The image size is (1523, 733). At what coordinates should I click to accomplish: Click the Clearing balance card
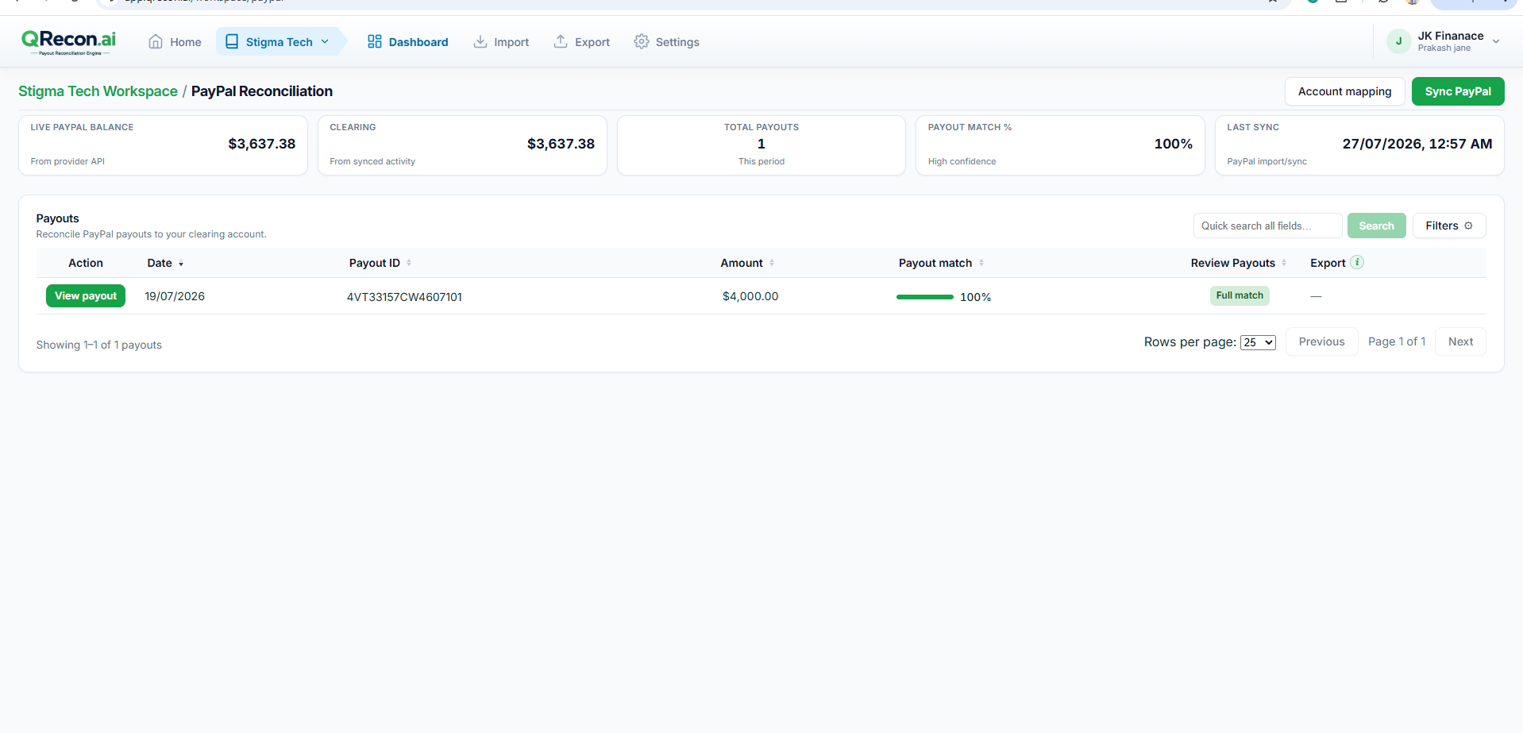click(x=462, y=145)
